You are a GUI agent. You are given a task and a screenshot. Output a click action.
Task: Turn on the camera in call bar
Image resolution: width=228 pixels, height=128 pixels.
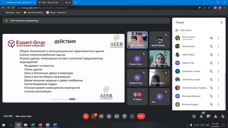point(93,116)
